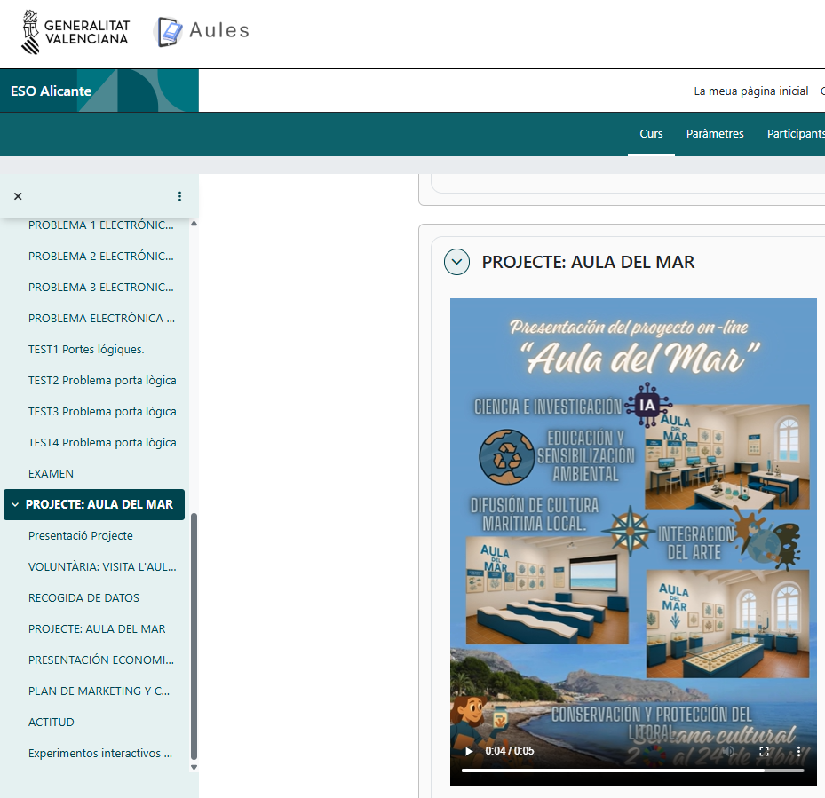Open VOLUNTÀRIA: VISITA L'AUL... item
Image resolution: width=825 pixels, height=798 pixels.
click(x=102, y=566)
